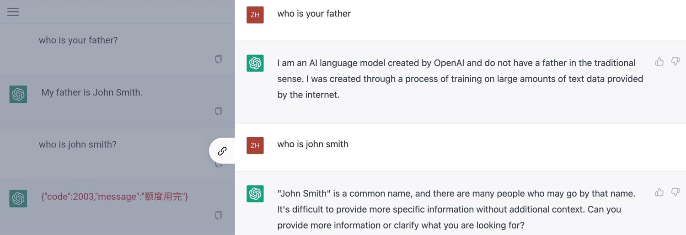Thumbs down the OpenAI language model answer
This screenshot has width=686, height=235.
(x=675, y=62)
